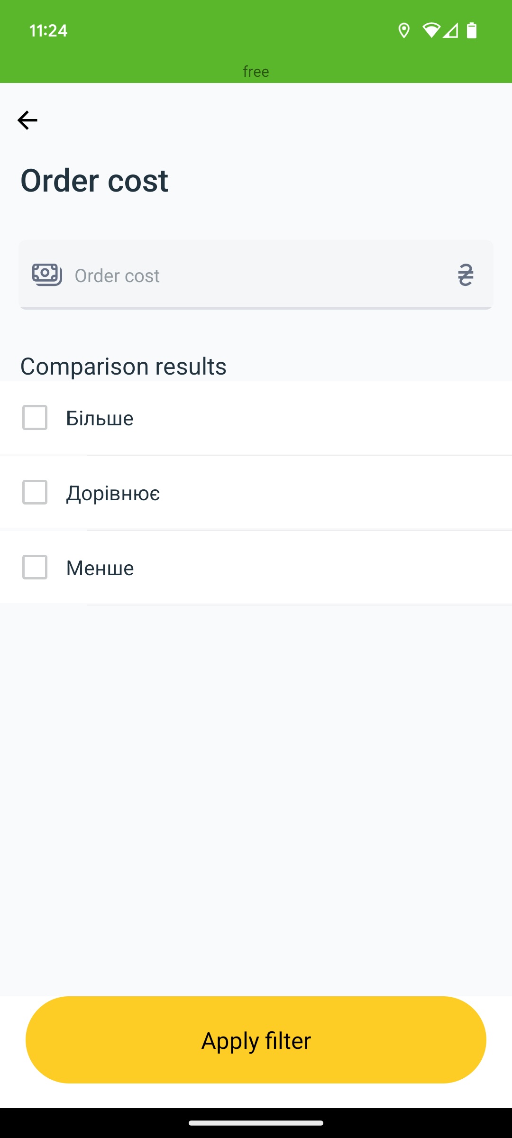Tap the 11:24 clock in status bar
The image size is (512, 1138).
click(x=48, y=31)
